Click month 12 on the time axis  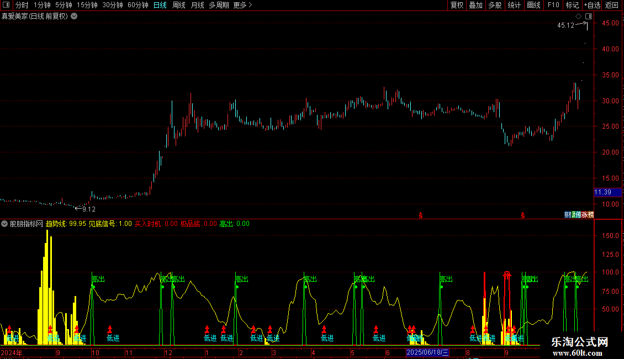tap(168, 352)
